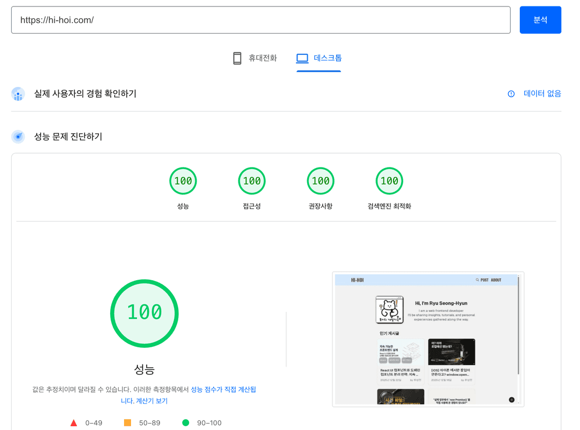Click the 데이터 없음 info icon
Image resolution: width=580 pixels, height=430 pixels.
pyautogui.click(x=510, y=93)
